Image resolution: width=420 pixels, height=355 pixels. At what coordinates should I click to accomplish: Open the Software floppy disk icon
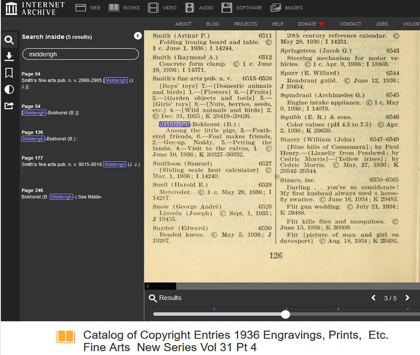227,8
